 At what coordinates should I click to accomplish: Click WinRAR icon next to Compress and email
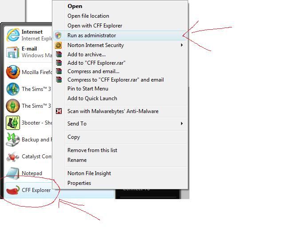pos(59,71)
